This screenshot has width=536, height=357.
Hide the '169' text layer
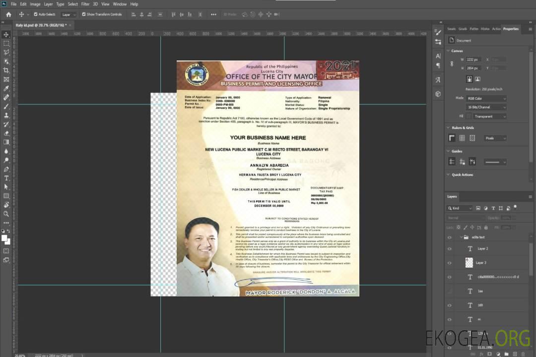click(450, 305)
